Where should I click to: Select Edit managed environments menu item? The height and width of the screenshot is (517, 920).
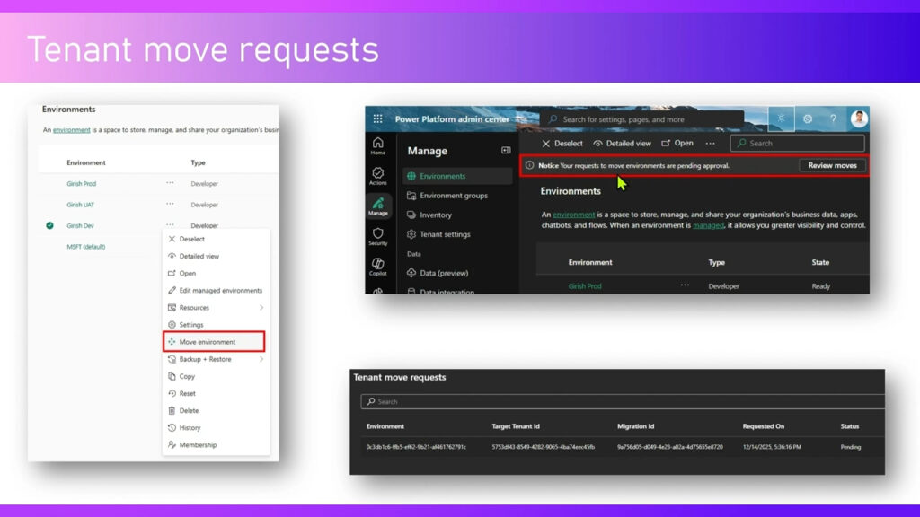(x=220, y=291)
